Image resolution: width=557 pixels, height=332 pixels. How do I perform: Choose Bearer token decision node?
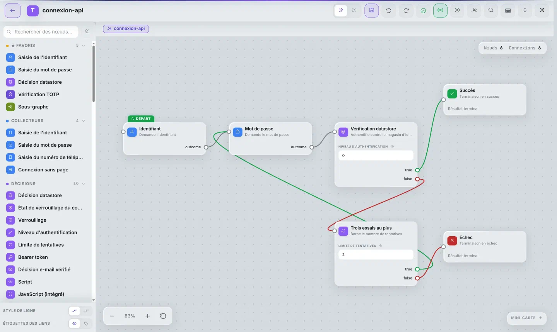(x=46, y=257)
